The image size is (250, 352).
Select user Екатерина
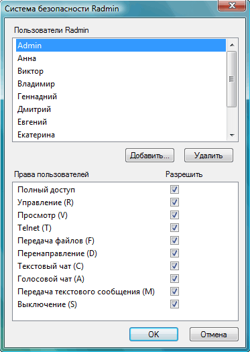tap(121, 135)
